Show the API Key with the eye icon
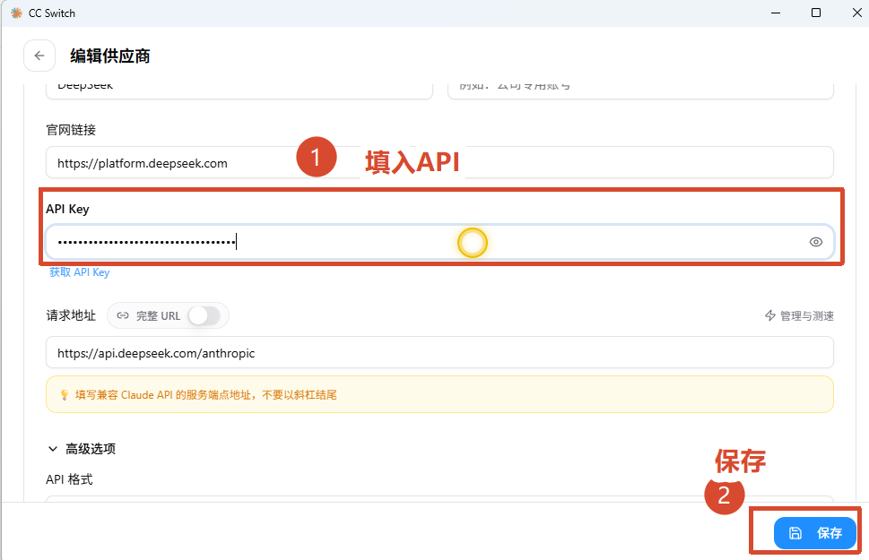Screen dimensions: 869x560 click(816, 242)
